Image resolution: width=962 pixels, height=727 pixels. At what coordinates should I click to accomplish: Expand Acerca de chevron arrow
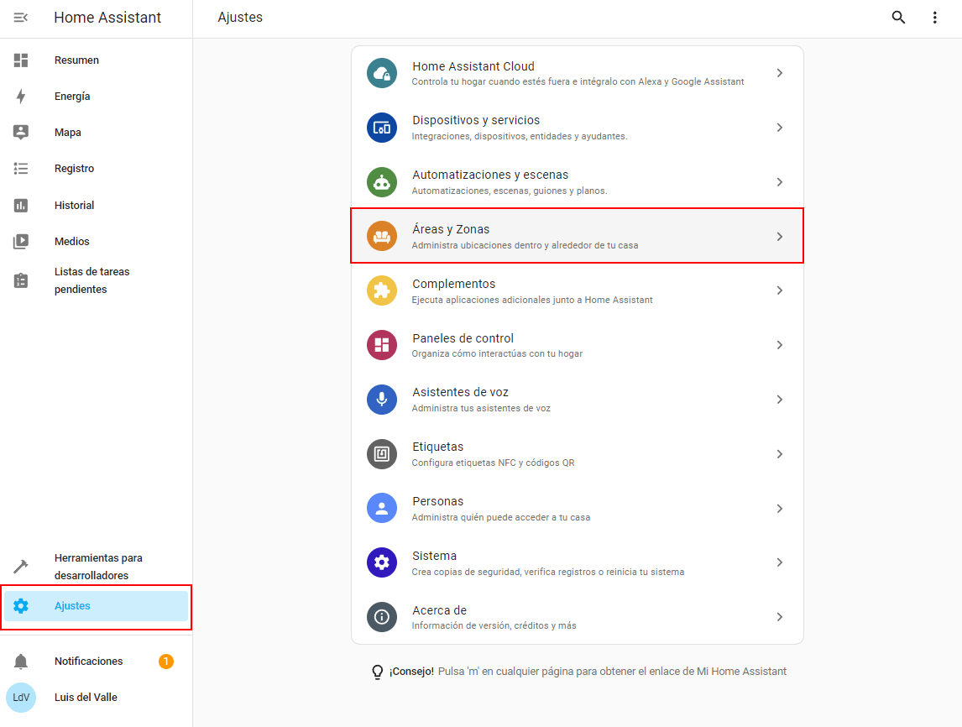click(779, 617)
